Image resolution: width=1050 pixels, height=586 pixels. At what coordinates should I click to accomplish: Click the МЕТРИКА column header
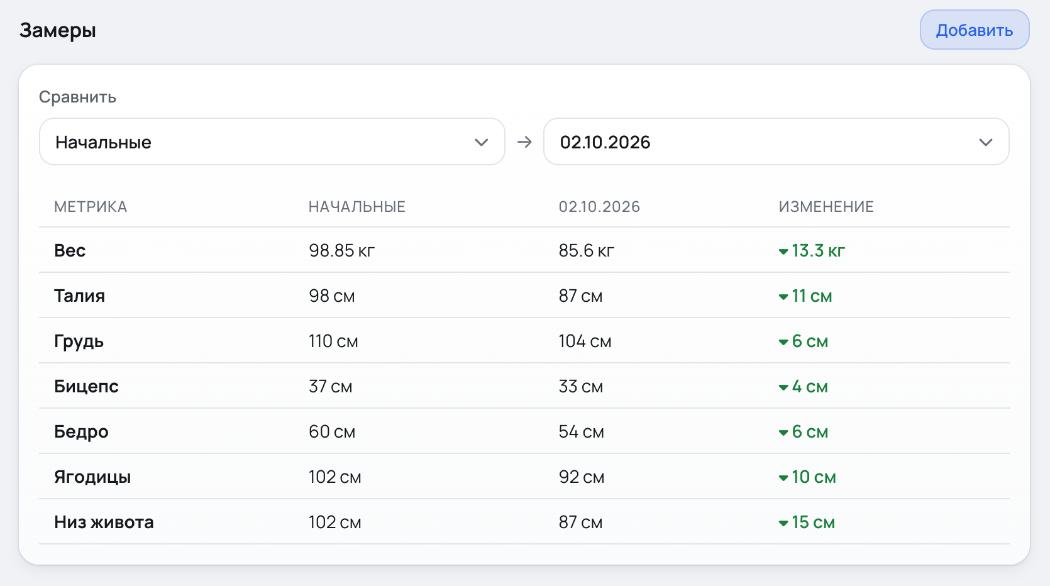(x=91, y=207)
